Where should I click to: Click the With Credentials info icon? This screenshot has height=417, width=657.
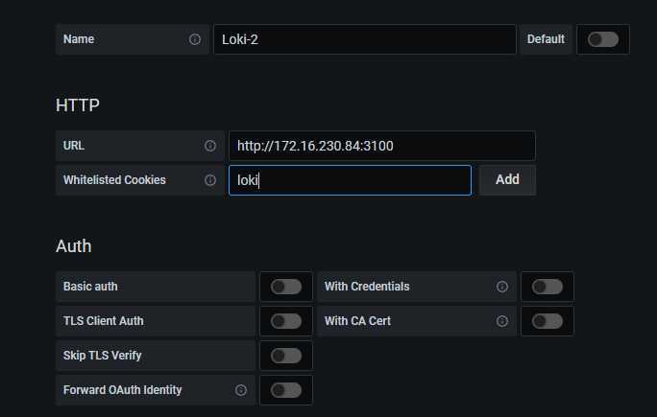tap(502, 287)
